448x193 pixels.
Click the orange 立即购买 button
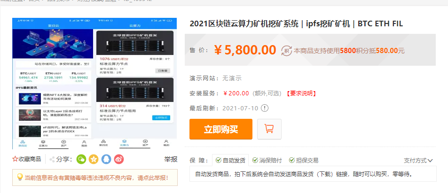coord(221,129)
